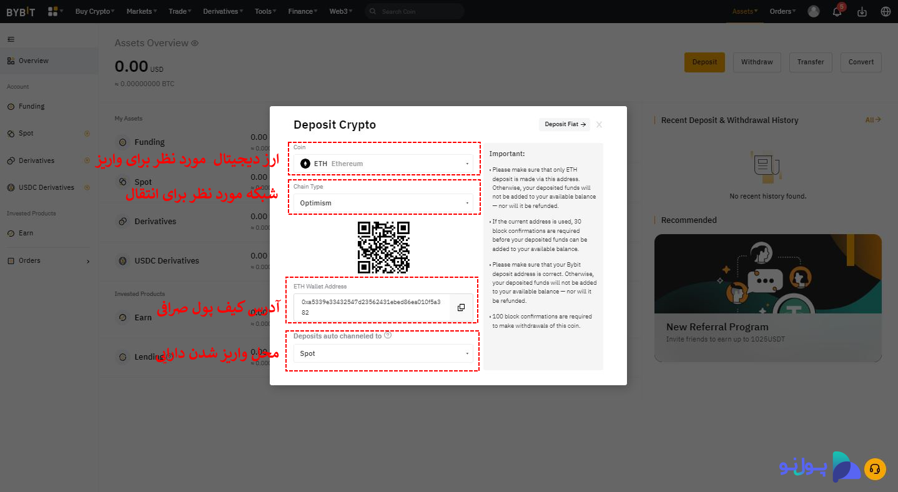Open the language globe icon
This screenshot has width=898, height=492.
pos(886,11)
